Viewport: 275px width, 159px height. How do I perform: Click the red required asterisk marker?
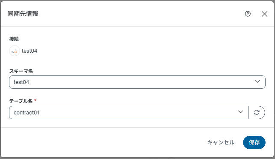pyautogui.click(x=35, y=100)
